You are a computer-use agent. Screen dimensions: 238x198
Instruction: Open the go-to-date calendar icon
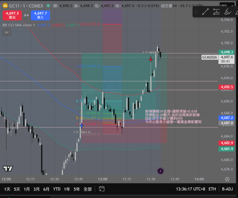[x=102, y=189]
